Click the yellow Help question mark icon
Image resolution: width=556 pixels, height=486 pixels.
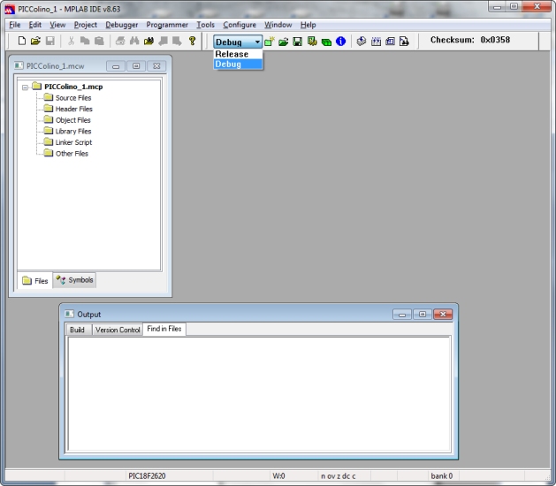point(192,41)
